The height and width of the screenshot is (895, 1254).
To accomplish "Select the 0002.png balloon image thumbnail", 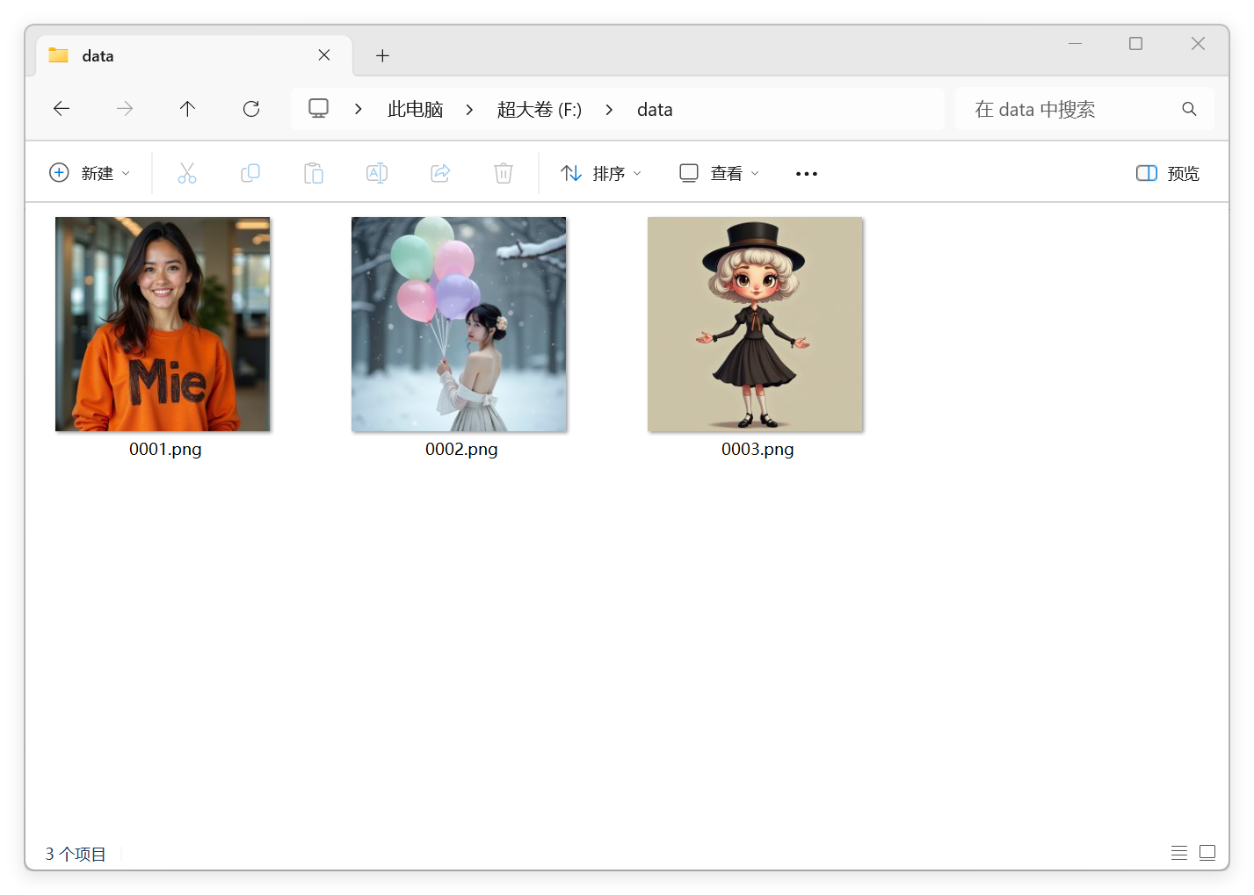I will pos(459,324).
